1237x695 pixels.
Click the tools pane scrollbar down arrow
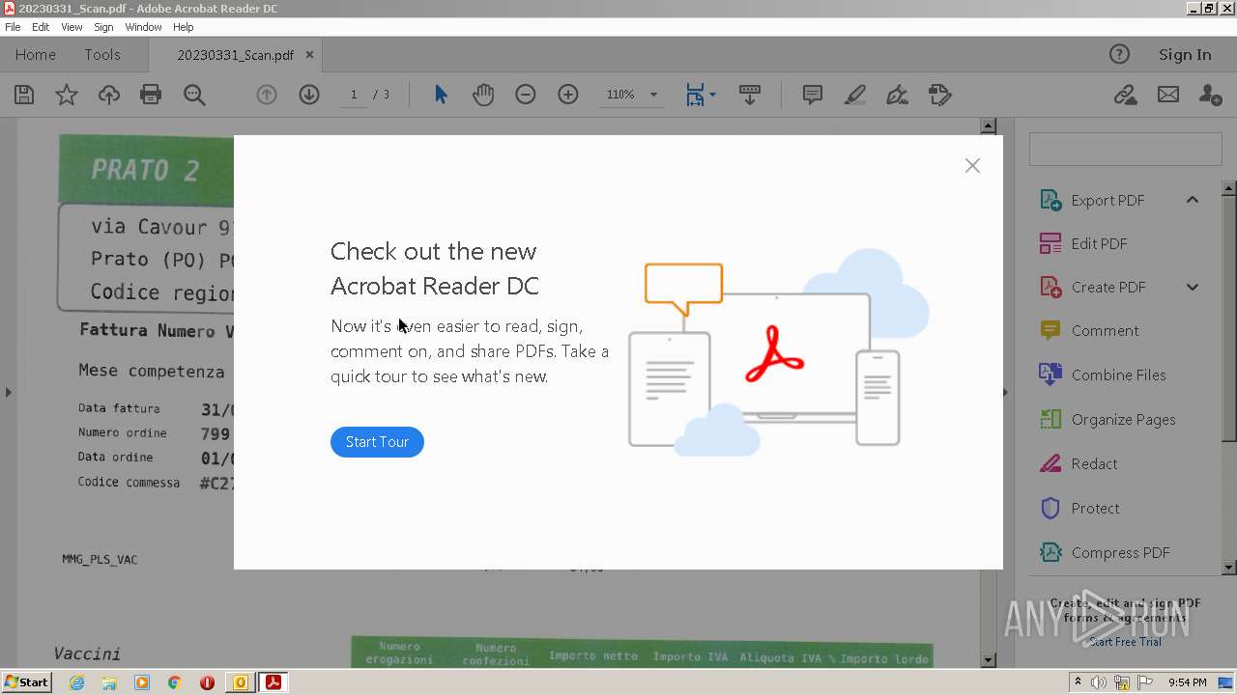1229,568
